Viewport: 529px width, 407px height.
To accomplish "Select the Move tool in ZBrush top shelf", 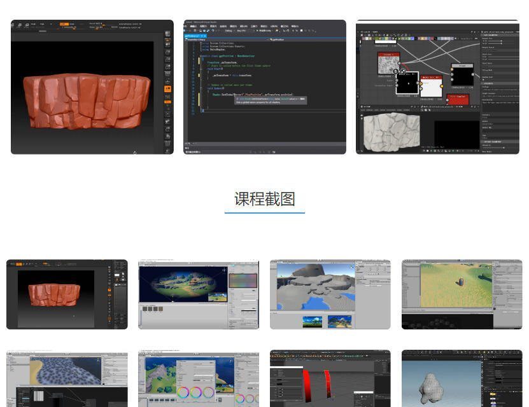I will tap(20, 24).
